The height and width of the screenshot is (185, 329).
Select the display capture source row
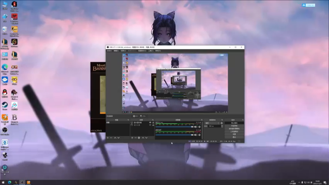click(142, 123)
